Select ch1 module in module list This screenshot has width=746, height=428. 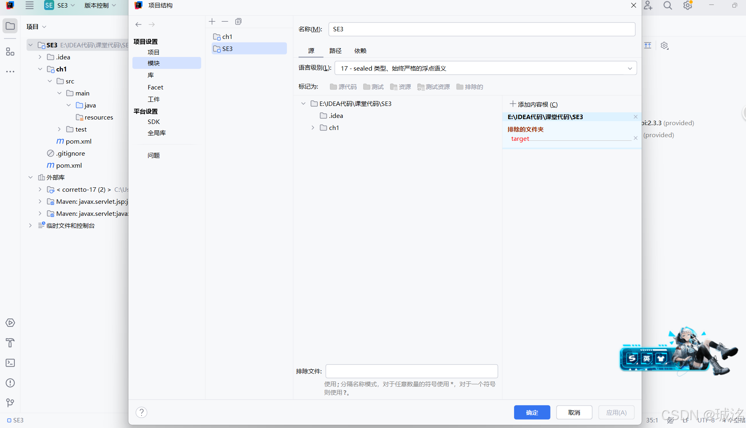(249, 37)
